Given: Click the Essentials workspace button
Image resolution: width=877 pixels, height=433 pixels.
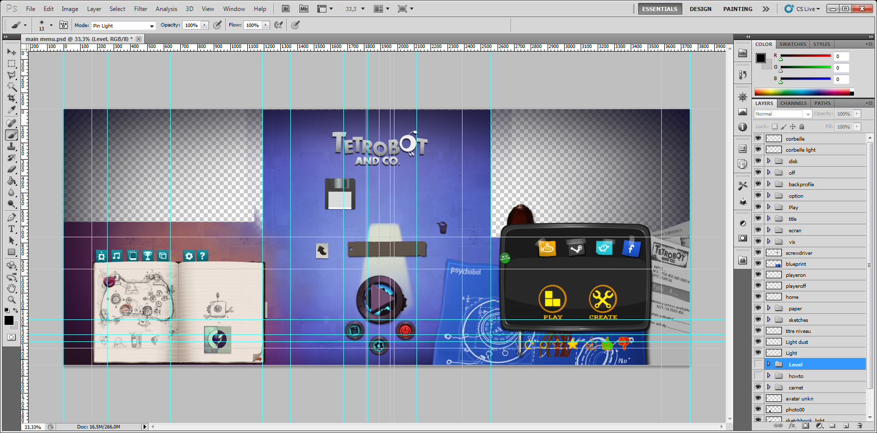Looking at the screenshot, I should [660, 9].
